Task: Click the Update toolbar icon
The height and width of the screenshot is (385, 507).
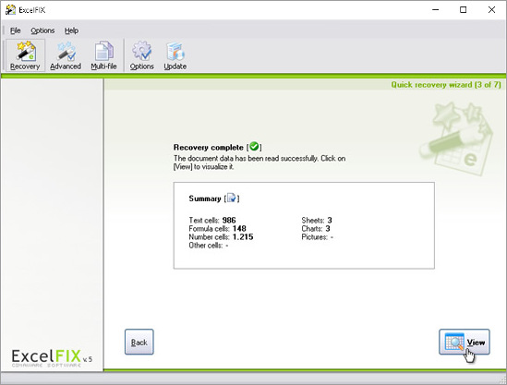Action: 175,55
